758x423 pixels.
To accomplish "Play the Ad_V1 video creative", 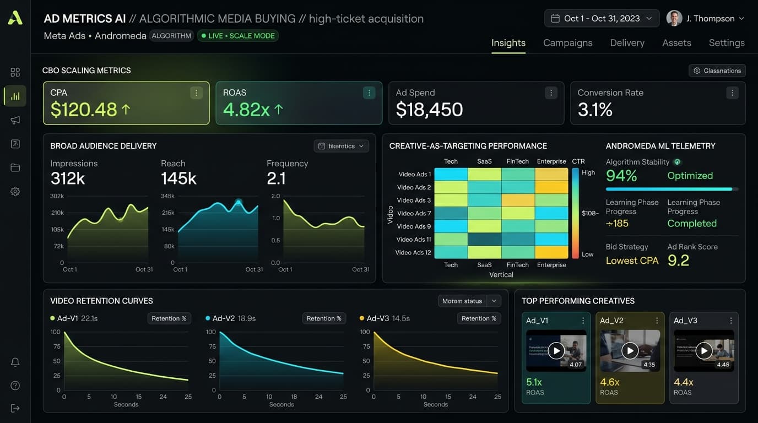I will coord(556,350).
